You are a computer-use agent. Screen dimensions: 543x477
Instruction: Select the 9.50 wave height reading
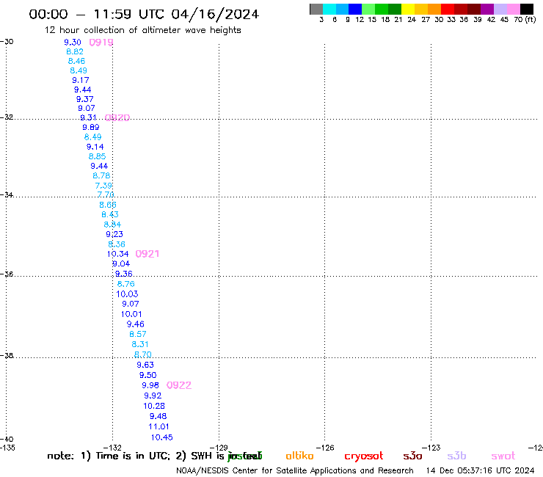click(148, 375)
